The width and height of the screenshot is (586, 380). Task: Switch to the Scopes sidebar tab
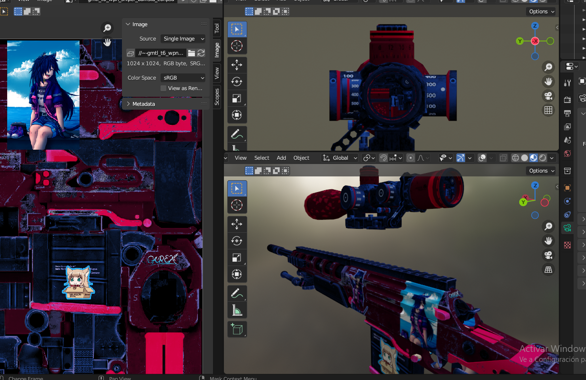(217, 96)
